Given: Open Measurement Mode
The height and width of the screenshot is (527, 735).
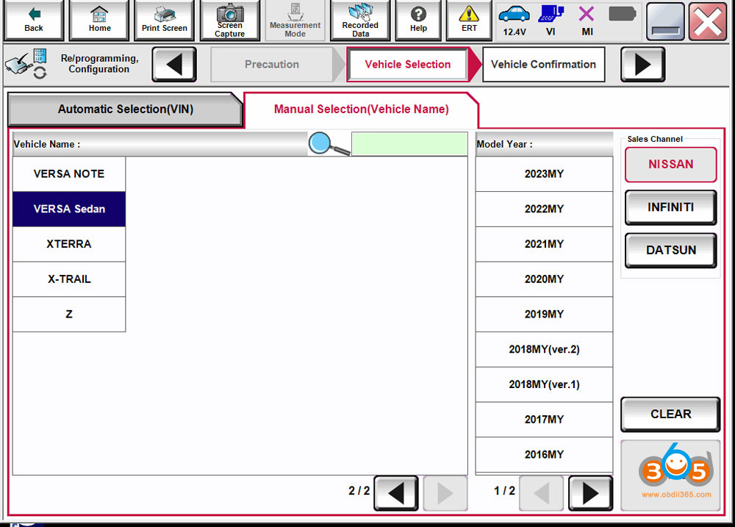Looking at the screenshot, I should pos(295,20).
